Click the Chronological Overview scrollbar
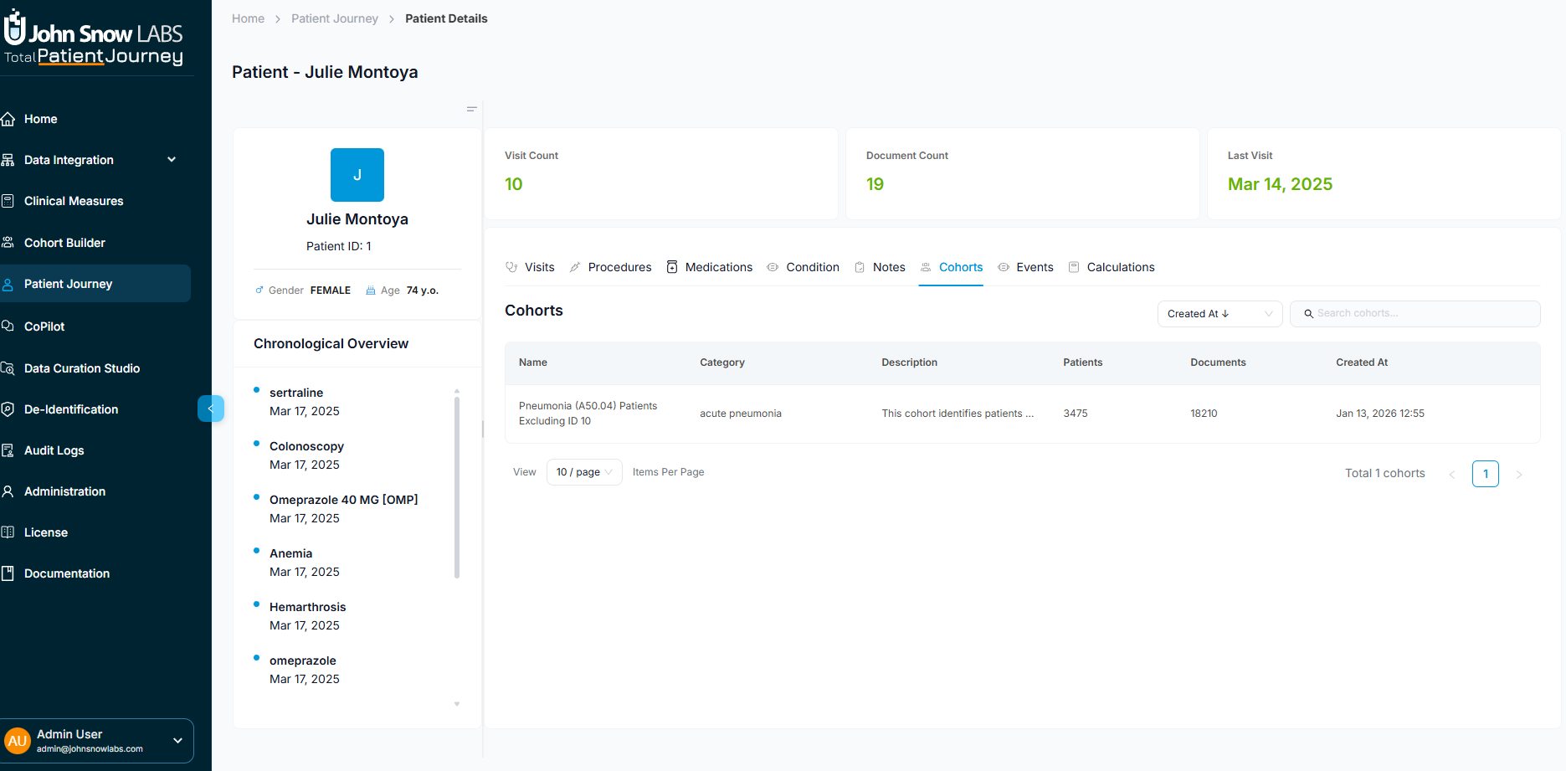 pos(457,487)
